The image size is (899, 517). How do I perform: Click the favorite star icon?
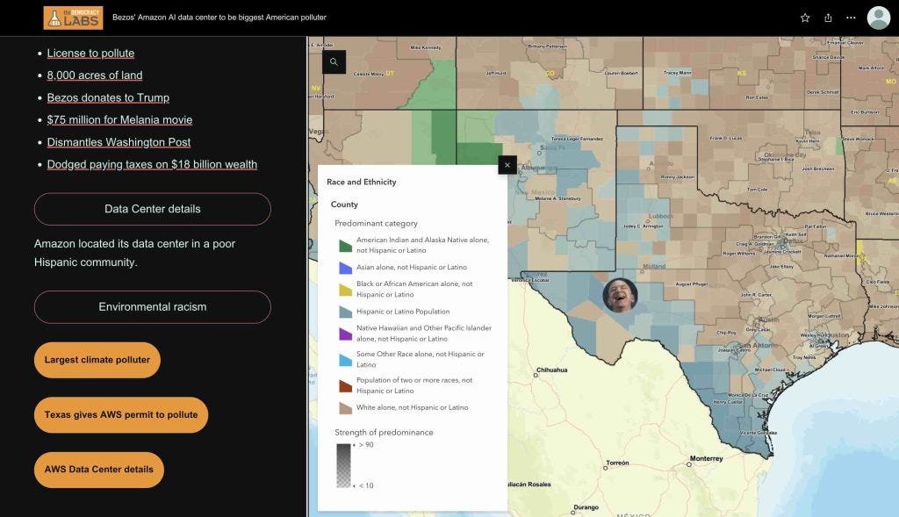[805, 18]
